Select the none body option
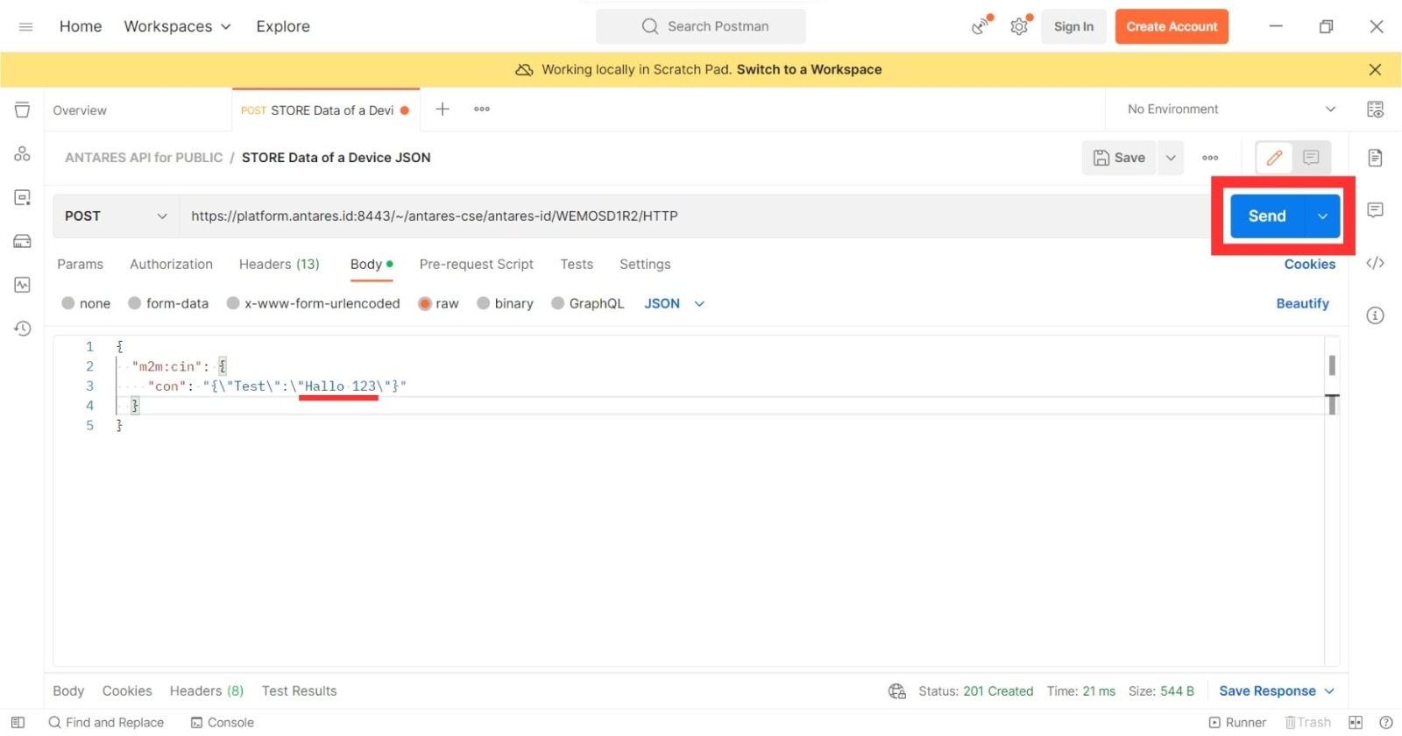 tap(86, 303)
